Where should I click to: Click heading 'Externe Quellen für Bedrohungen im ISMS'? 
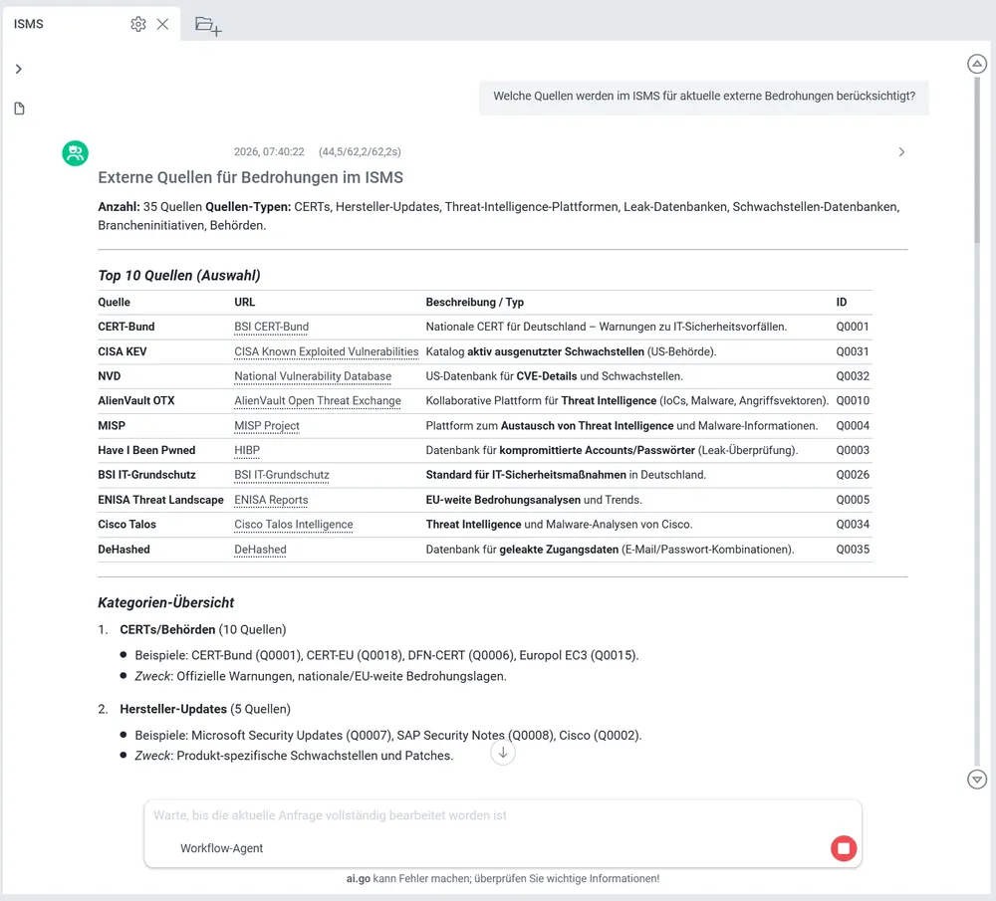250,177
